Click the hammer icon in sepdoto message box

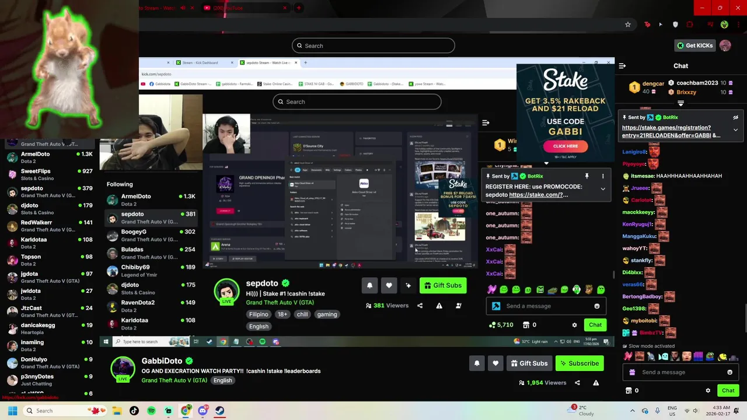[496, 306]
